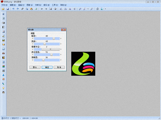Screen dimensions: 161x120
Task: Click the undo arrow icon
Action: (13, 9)
